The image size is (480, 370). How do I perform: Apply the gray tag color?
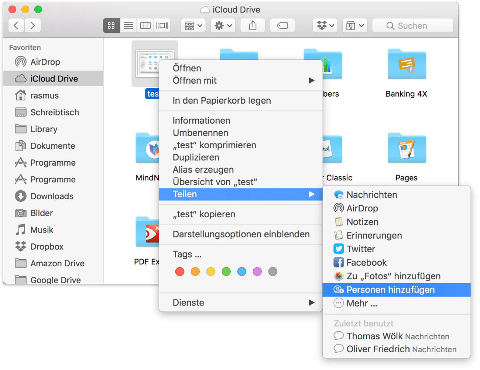click(x=273, y=272)
